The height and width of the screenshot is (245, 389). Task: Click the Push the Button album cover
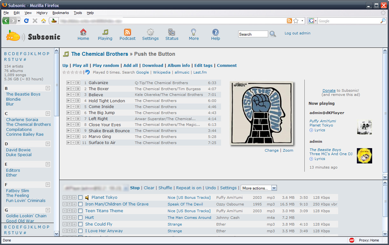coord(261,113)
